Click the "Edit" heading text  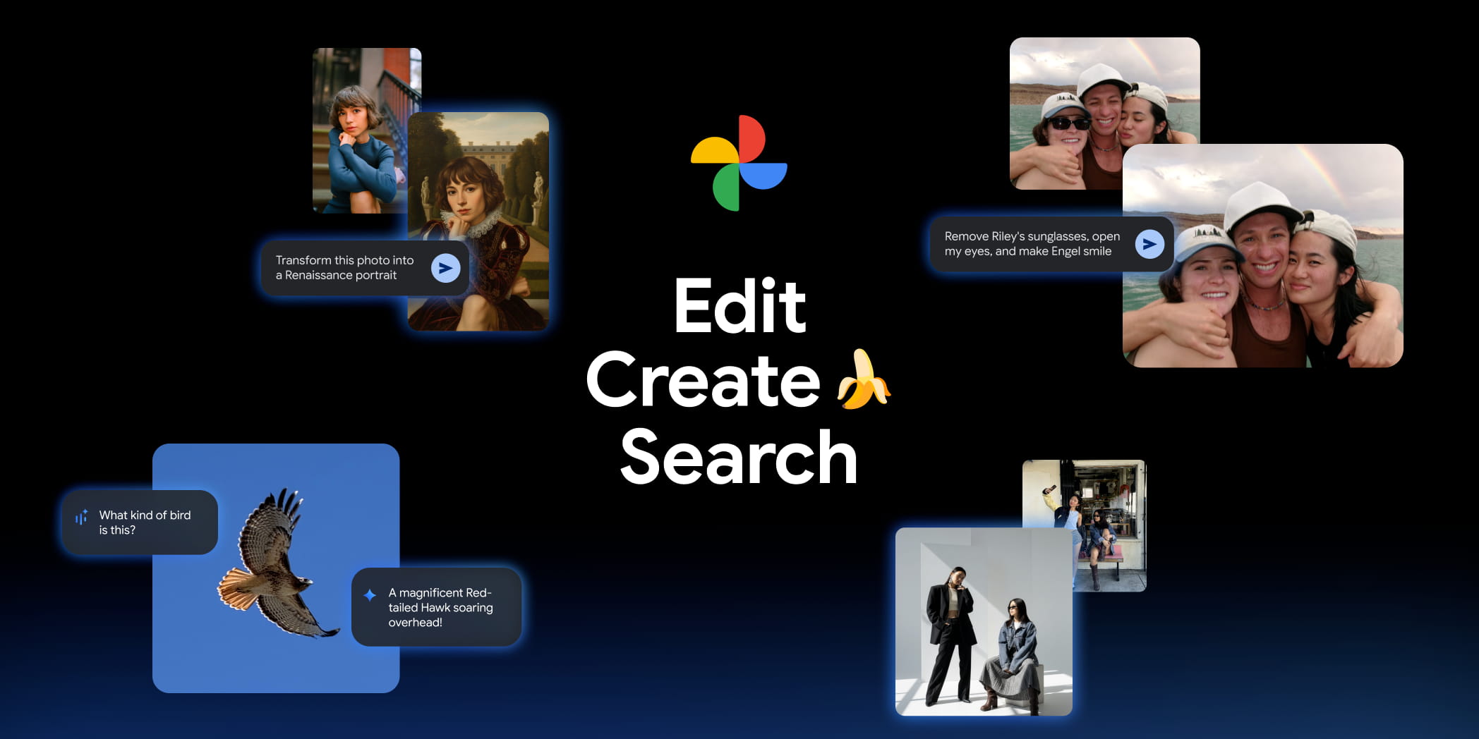click(739, 306)
